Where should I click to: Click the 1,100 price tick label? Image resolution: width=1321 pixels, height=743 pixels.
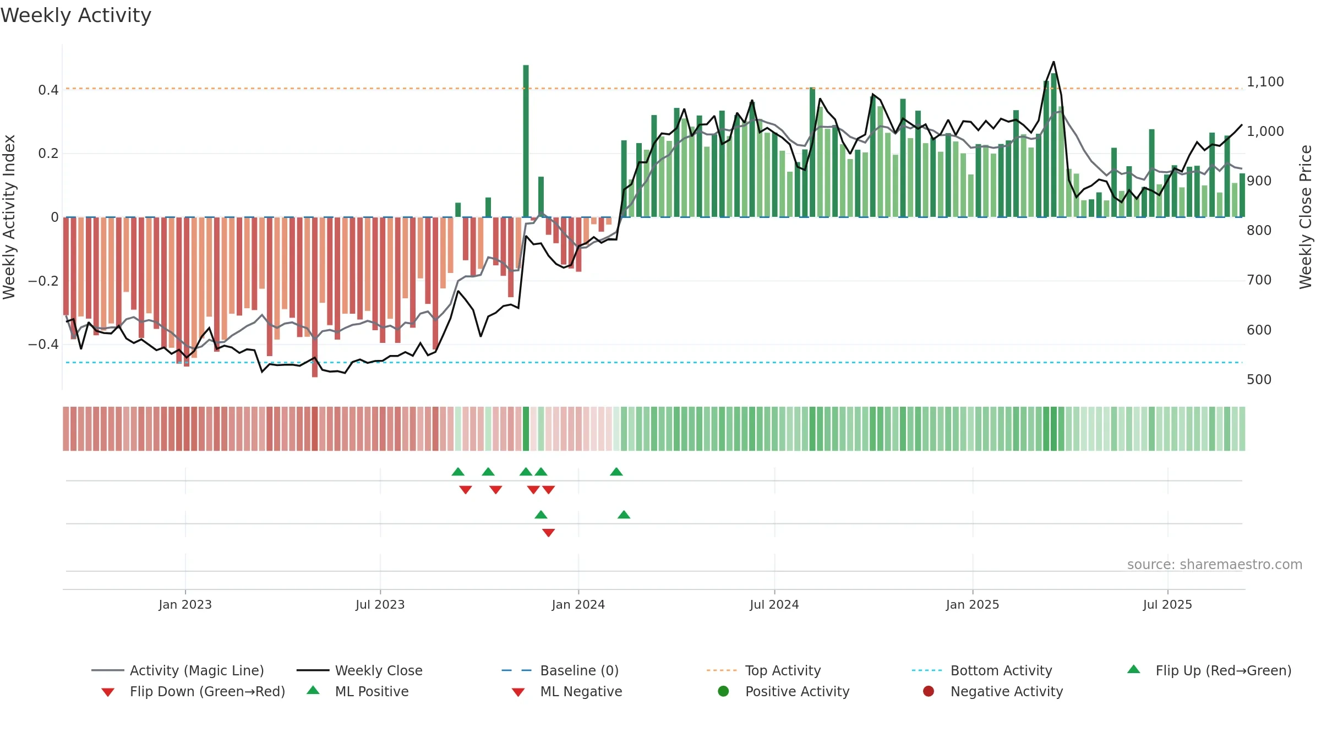[x=1265, y=81]
